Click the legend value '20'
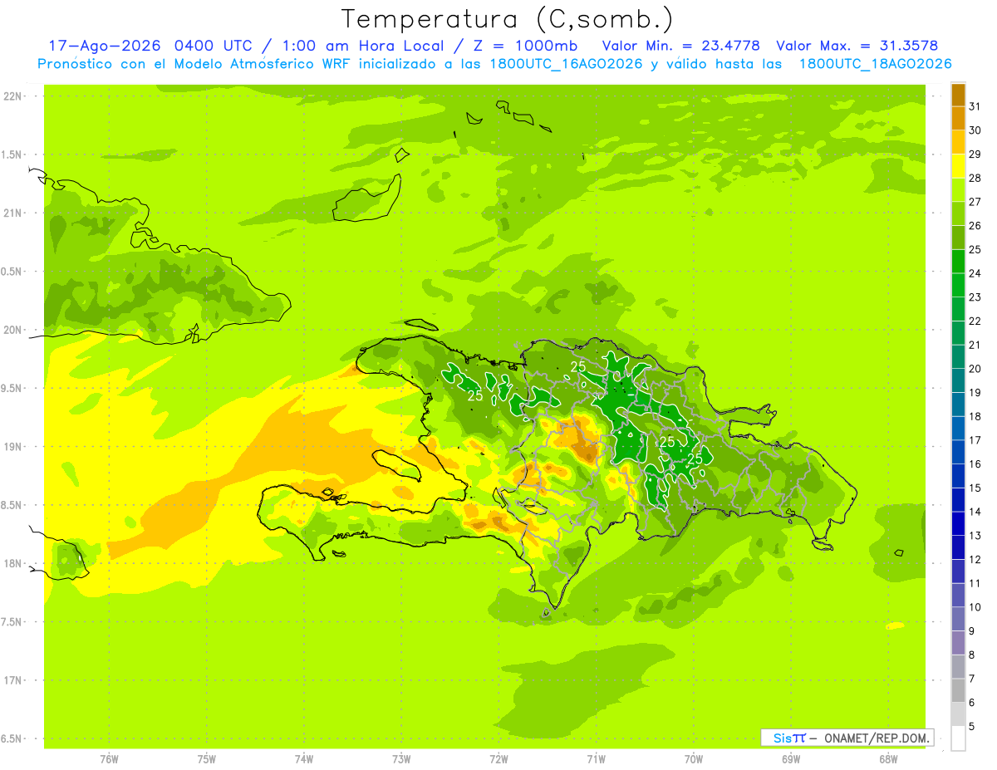 975,369
